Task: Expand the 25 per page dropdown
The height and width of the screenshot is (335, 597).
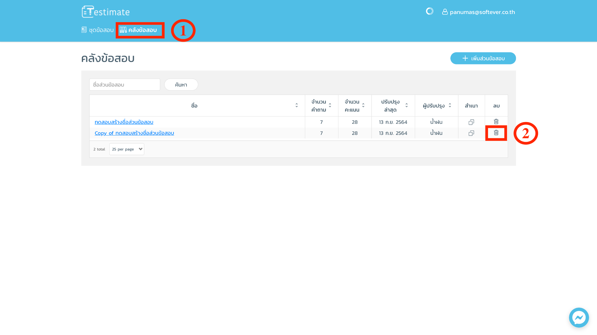Action: (127, 149)
